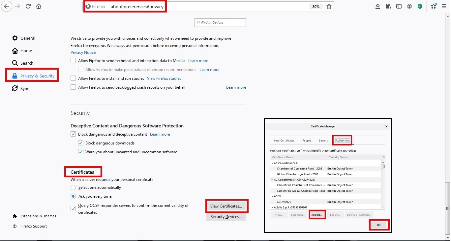This screenshot has width=451, height=241.
Task: Click the 80% zoom level badge
Action: click(x=316, y=7)
